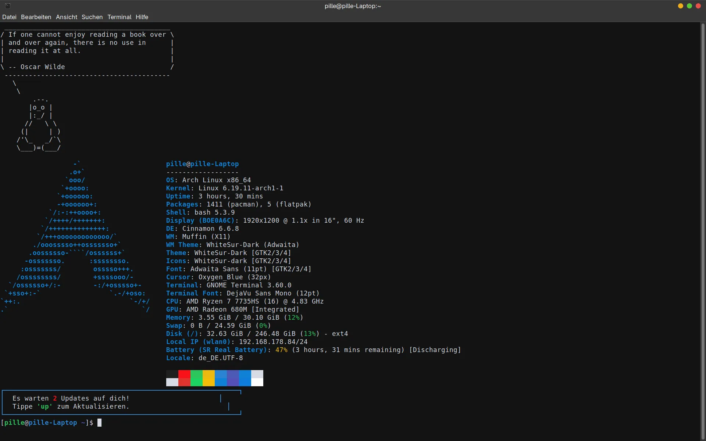
Task: Click the purple color block in palette
Action: 233,378
